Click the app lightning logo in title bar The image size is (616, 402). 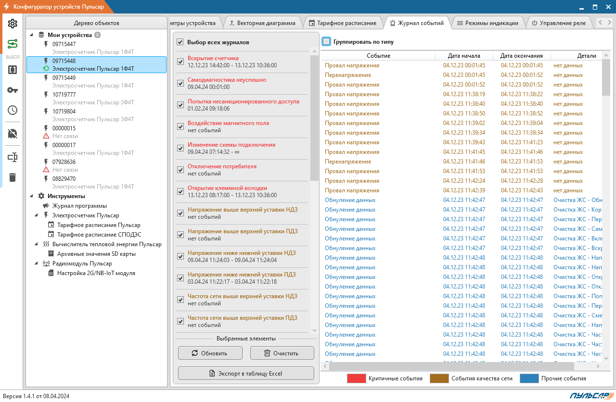tap(7, 7)
